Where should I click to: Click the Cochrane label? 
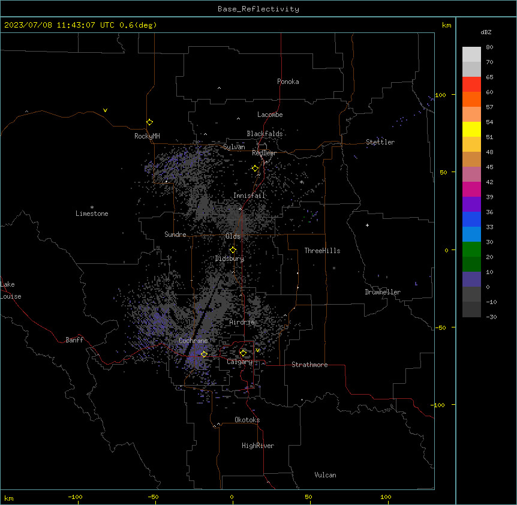[193, 341]
